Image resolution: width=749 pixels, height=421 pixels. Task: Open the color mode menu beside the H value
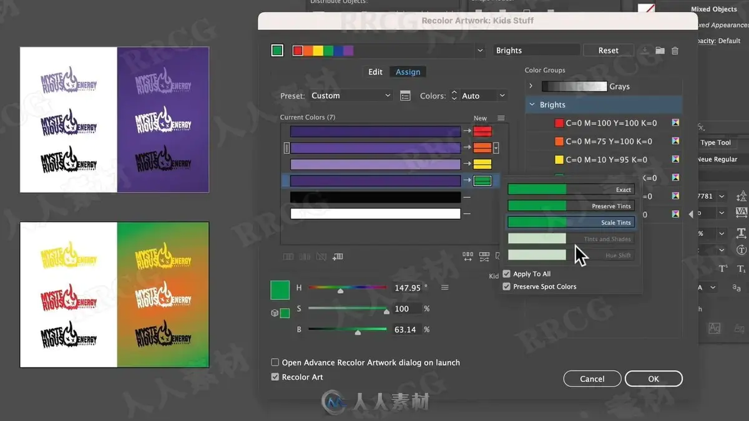point(445,288)
